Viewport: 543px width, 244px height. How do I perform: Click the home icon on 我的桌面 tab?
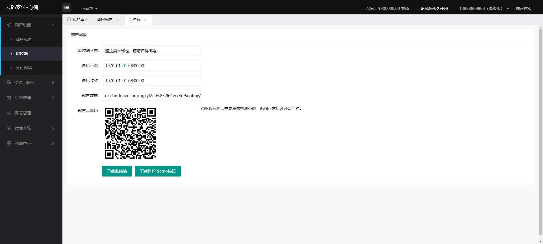pos(69,19)
